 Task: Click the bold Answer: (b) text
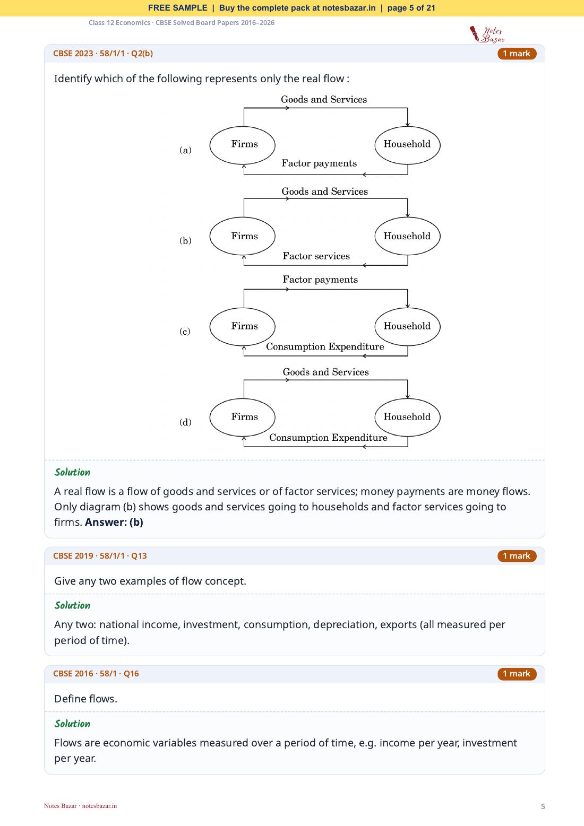pos(114,522)
